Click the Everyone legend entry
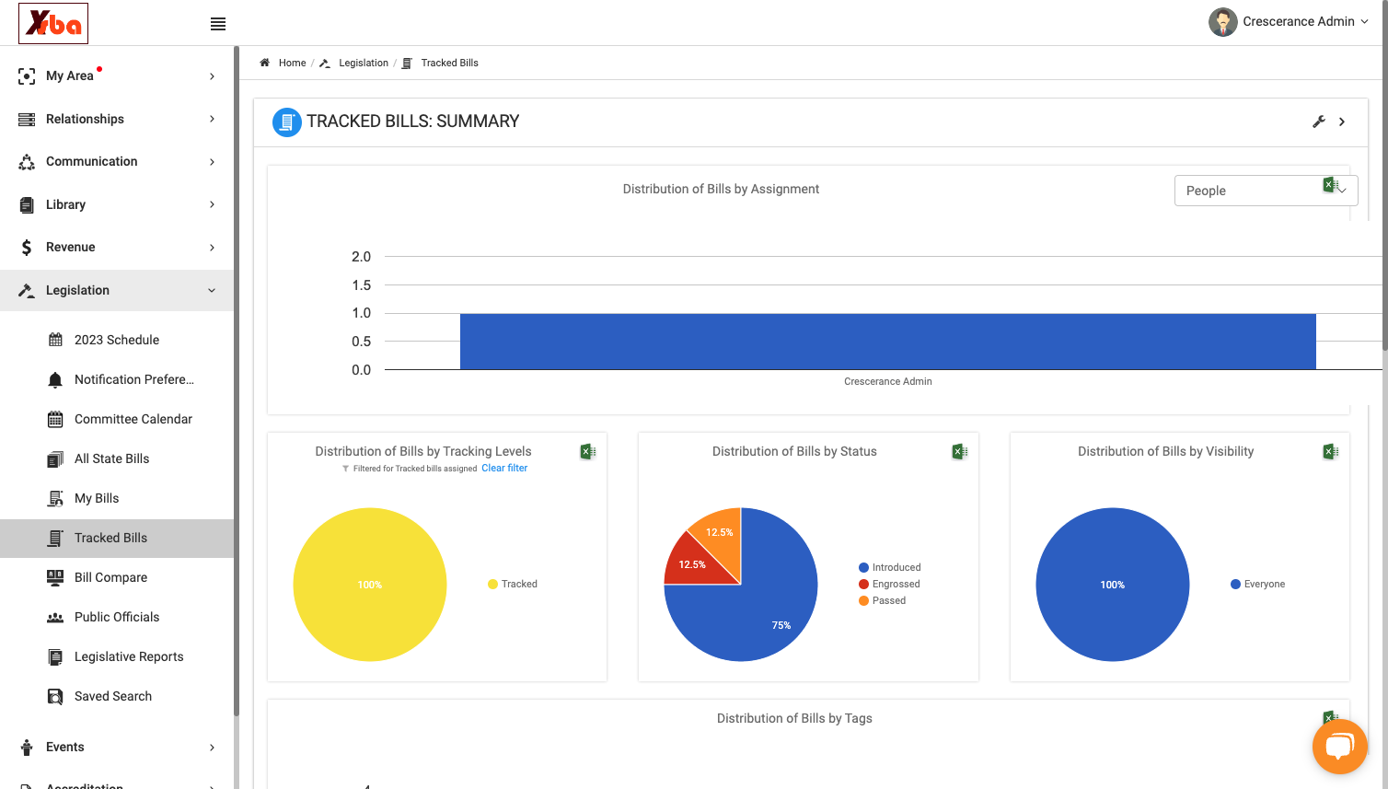Screen dimensions: 1388x789 click(1258, 585)
